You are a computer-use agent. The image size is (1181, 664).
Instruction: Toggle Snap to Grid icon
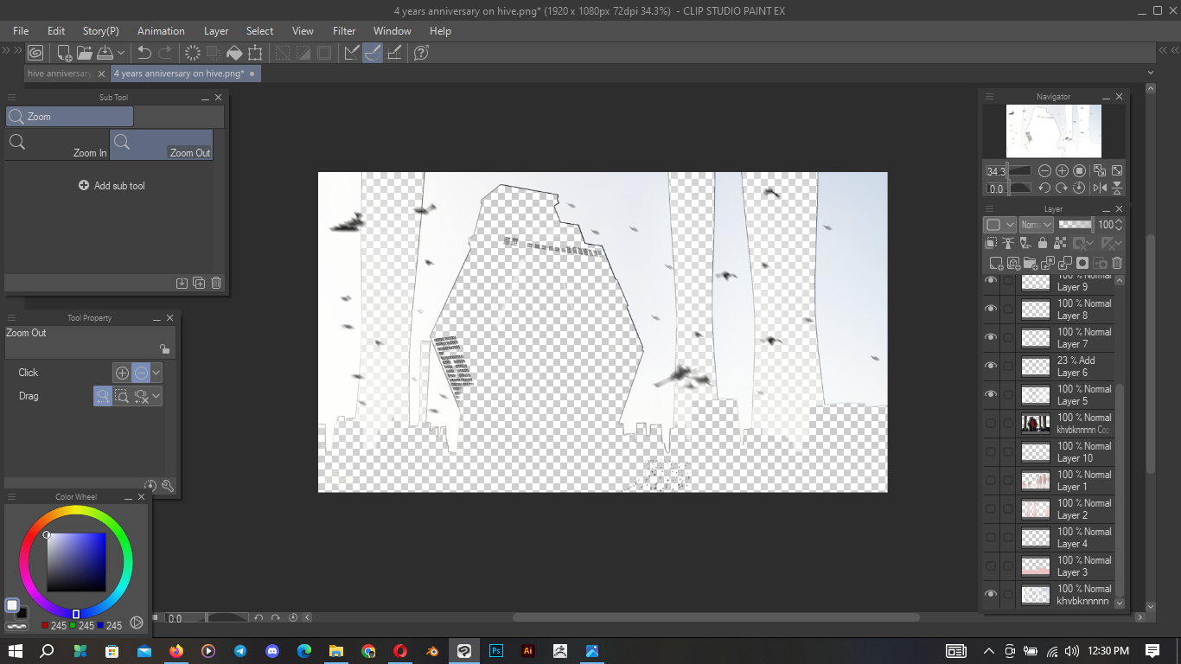click(394, 53)
